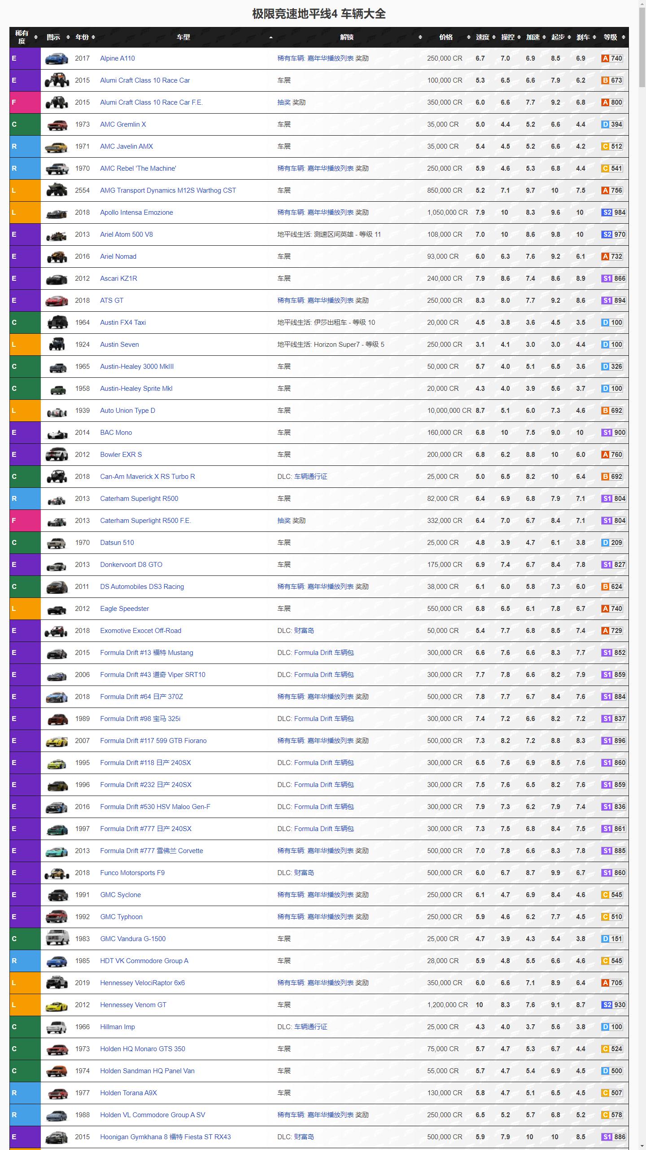Open Alumi Craft Class 10 Race Car F.E. link
This screenshot has width=646, height=1150.
tap(151, 102)
